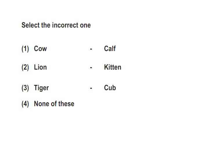Screen dimensions: 218x145
Task: Click the dash between Tiger and Cub
Action: click(x=91, y=88)
